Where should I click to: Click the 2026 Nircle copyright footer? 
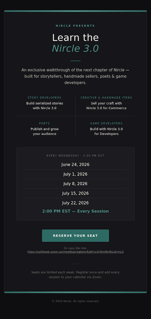[x=75, y=301]
